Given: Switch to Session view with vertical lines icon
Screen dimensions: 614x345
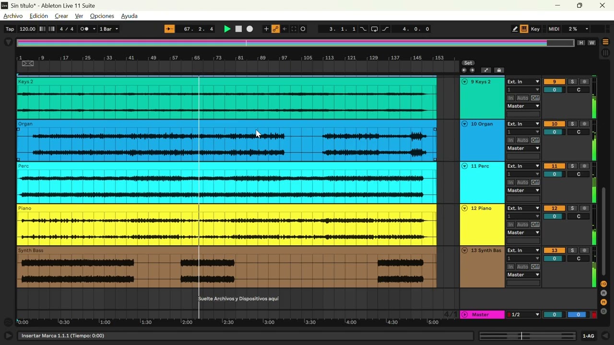Looking at the screenshot, I should (605, 53).
